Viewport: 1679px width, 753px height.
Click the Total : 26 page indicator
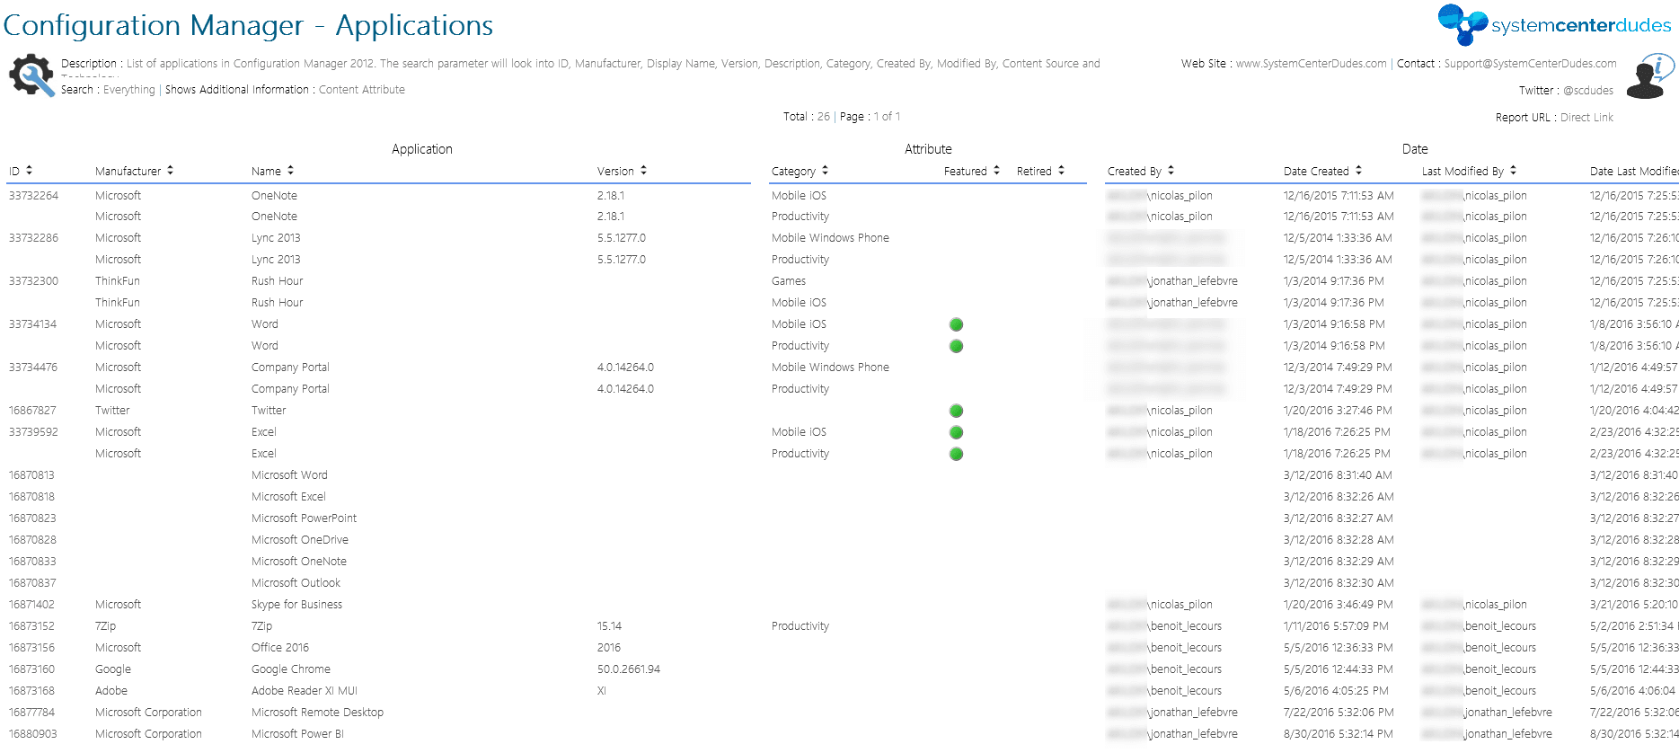tap(807, 117)
